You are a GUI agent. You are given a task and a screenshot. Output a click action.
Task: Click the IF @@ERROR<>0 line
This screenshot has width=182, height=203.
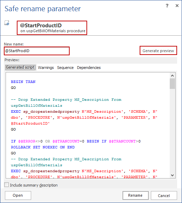[x=76, y=141]
